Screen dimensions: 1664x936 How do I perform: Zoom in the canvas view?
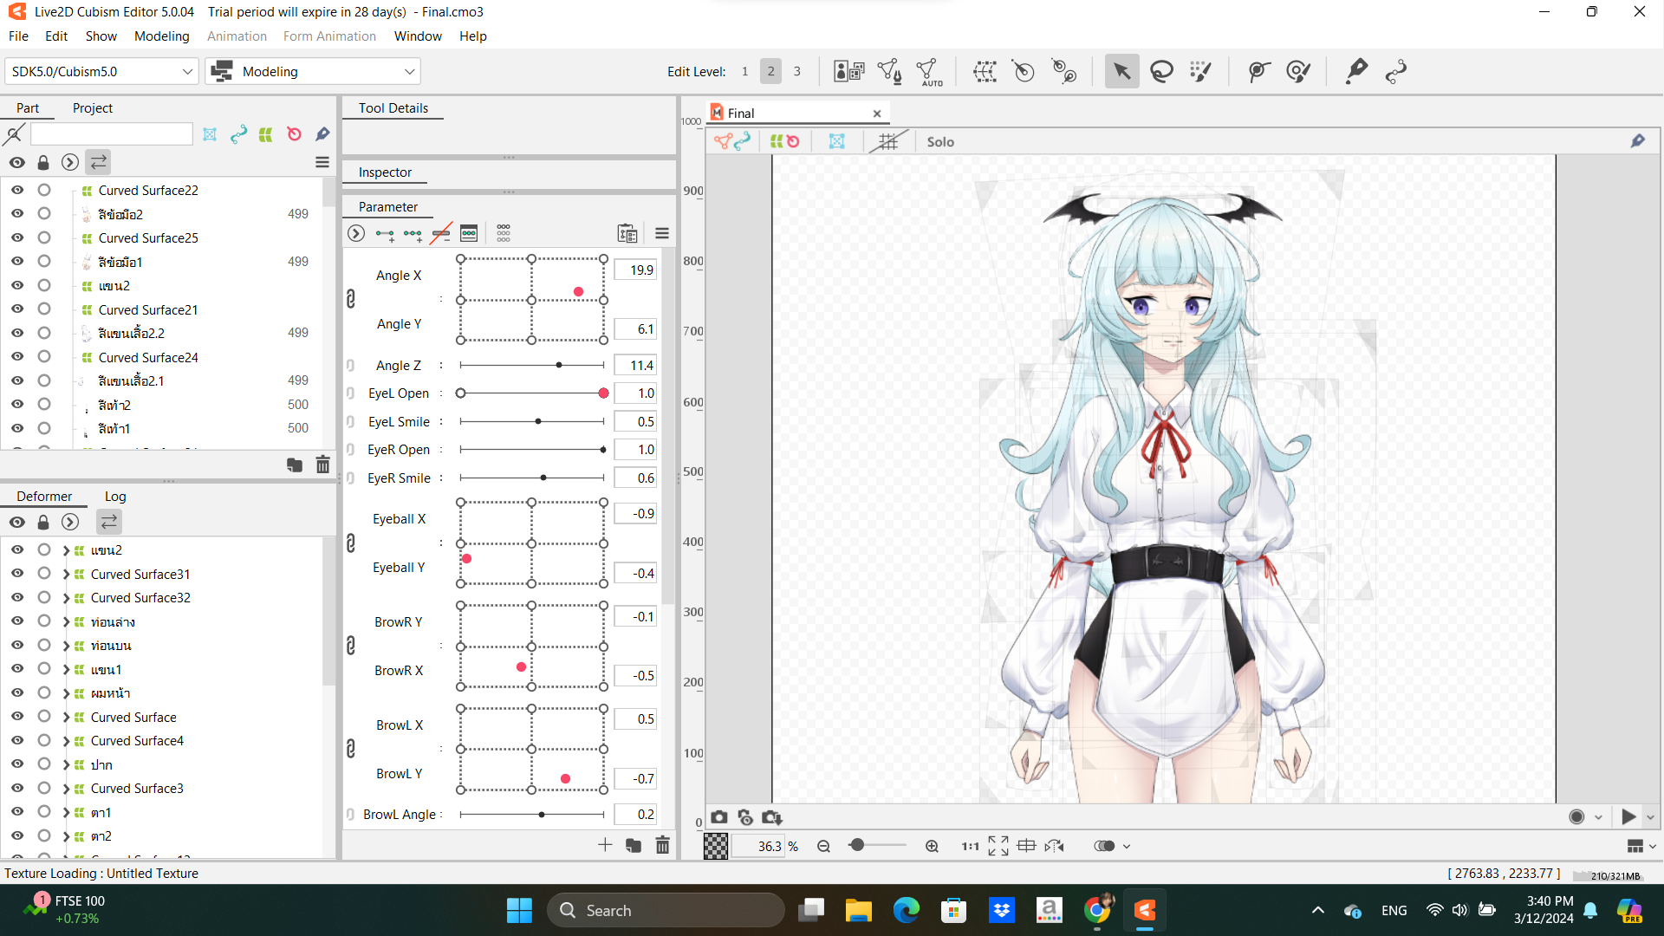932,846
